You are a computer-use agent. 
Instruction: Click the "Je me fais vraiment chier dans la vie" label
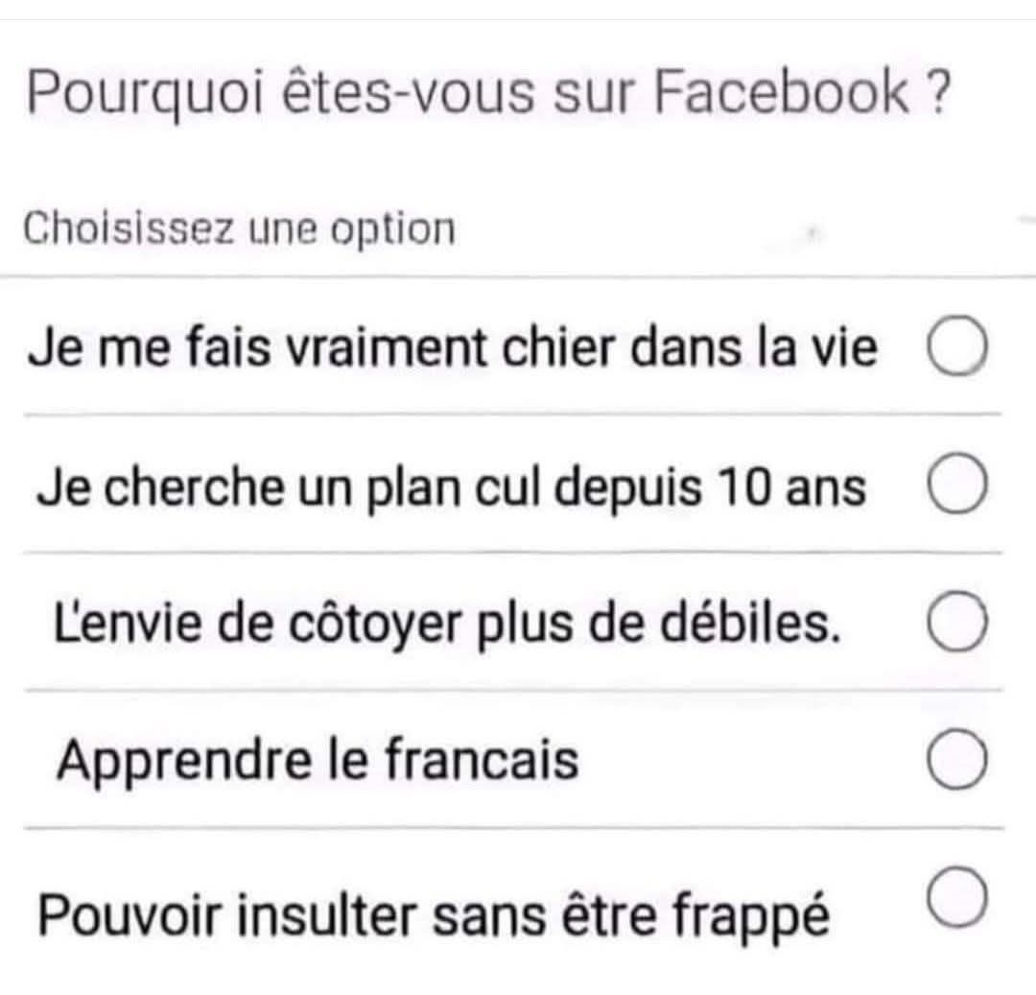tap(452, 350)
